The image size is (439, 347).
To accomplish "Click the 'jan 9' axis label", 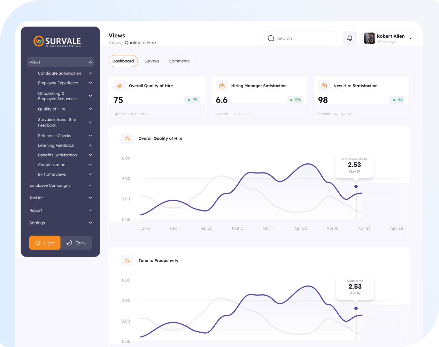I will pyautogui.click(x=145, y=228).
